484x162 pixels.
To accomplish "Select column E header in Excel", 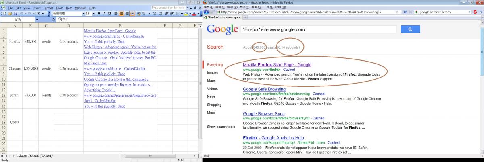I will pos(120,25).
